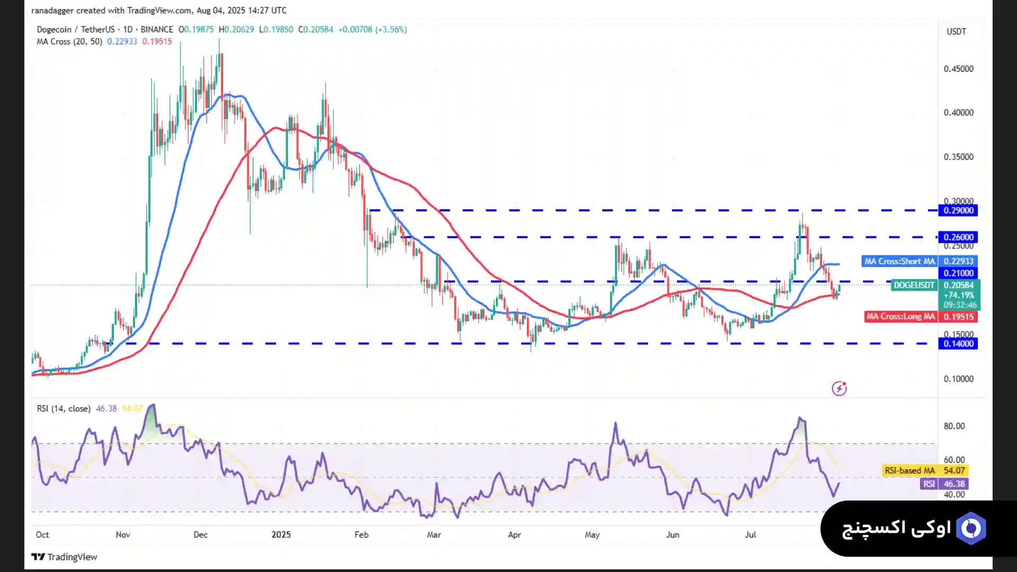Image resolution: width=1017 pixels, height=572 pixels.
Task: Click the TradingView logo at bottom left
Action: [x=64, y=557]
